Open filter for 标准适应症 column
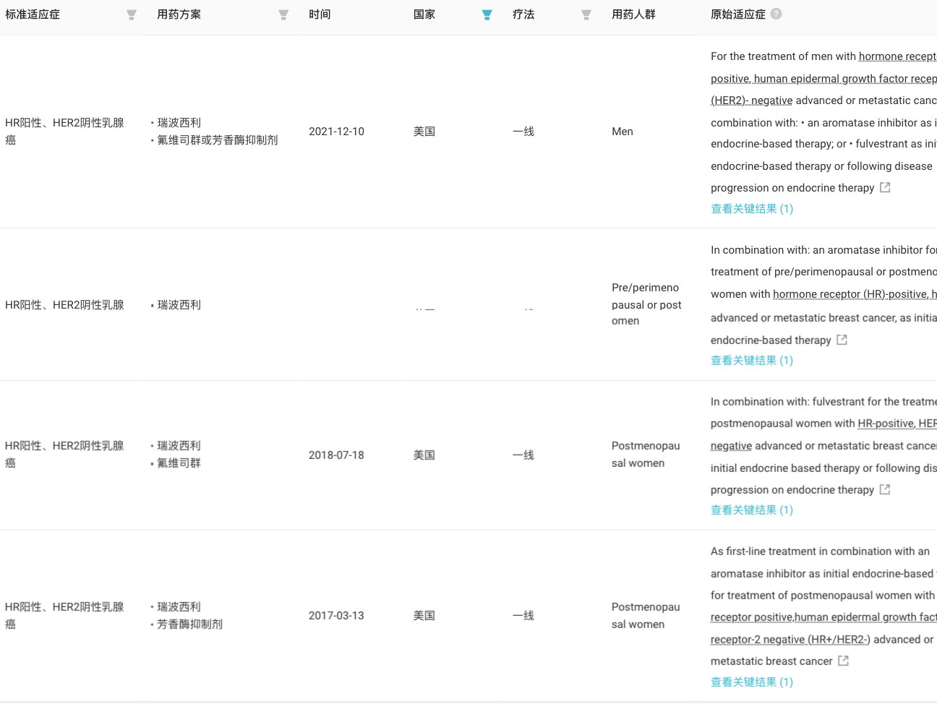The image size is (937, 704). coord(131,15)
